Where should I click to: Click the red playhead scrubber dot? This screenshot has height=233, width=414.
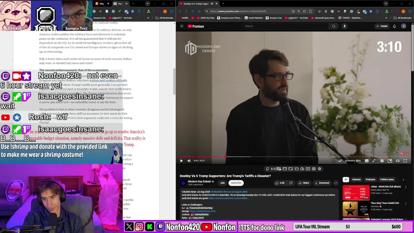tap(225, 157)
